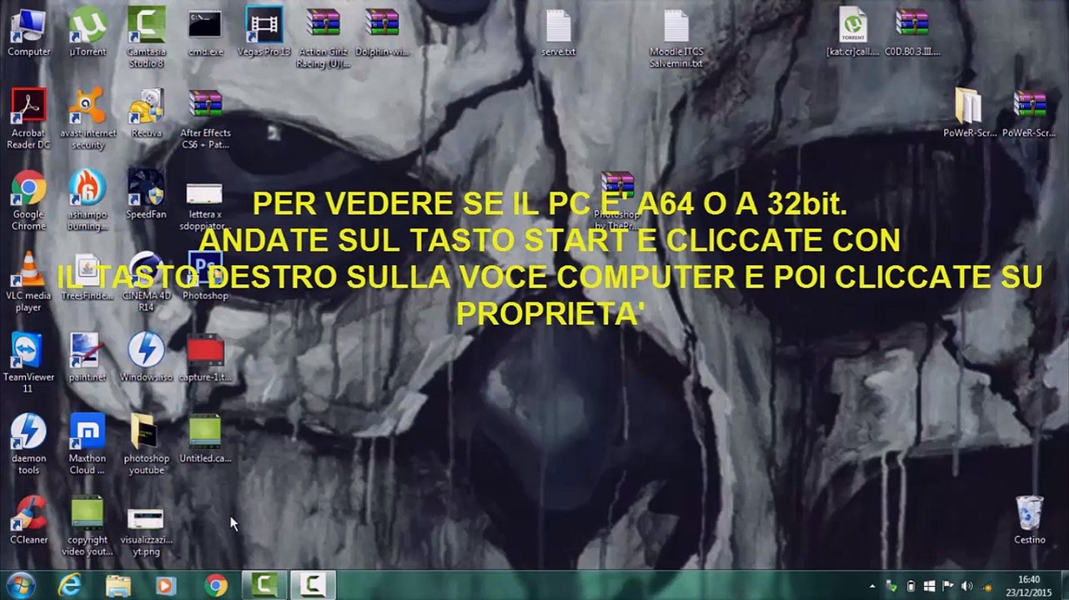
Task: Select the PoWeR-Scr... folder icon
Action: coord(969,112)
